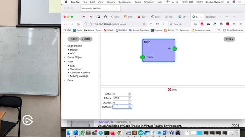Bookmark this page with the star icon

pyautogui.click(x=144, y=24)
